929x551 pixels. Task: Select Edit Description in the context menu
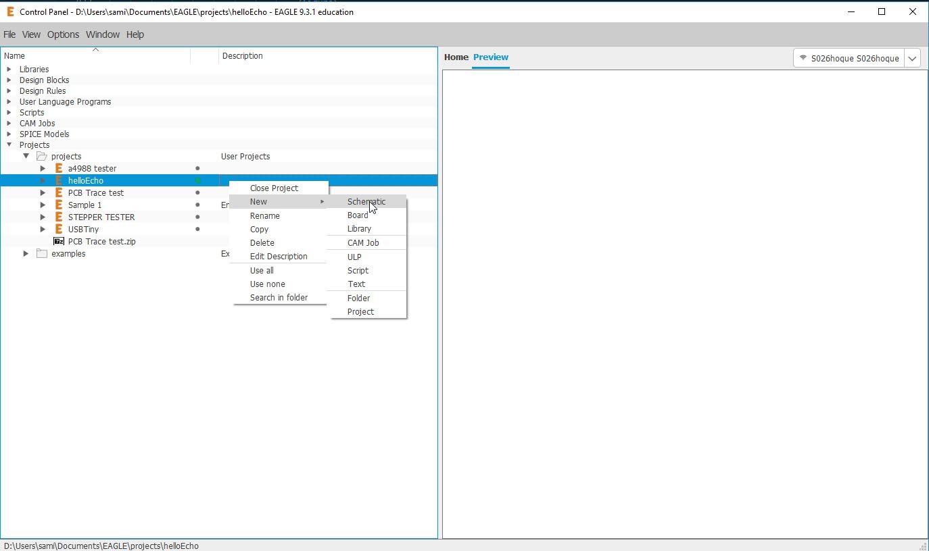click(x=279, y=256)
